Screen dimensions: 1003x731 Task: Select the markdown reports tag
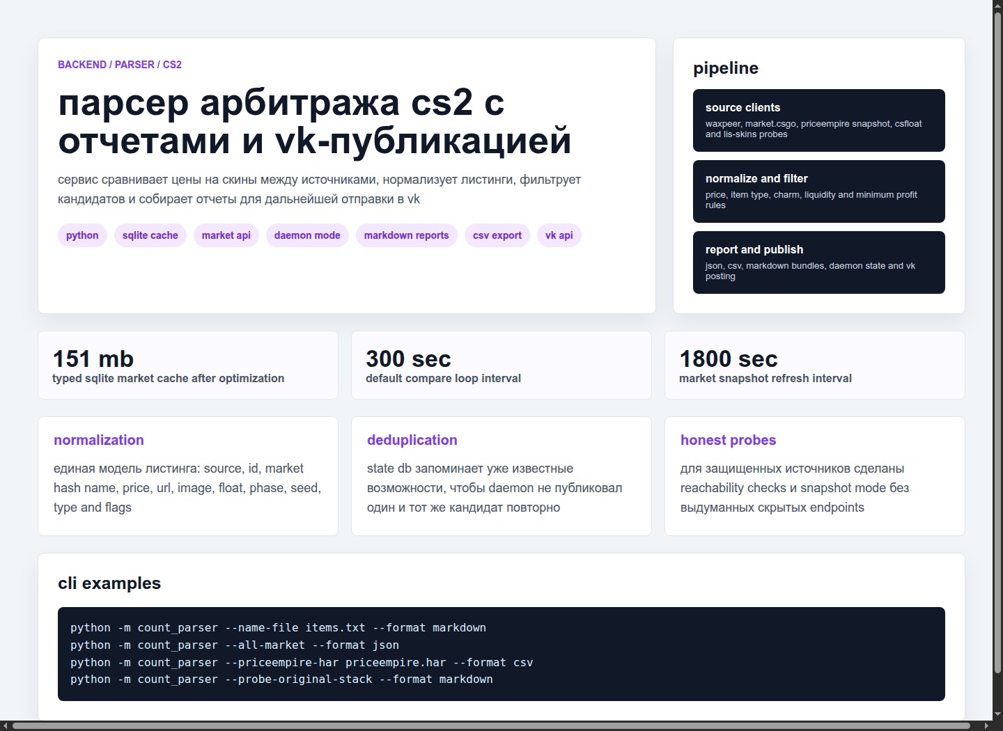[x=407, y=235]
